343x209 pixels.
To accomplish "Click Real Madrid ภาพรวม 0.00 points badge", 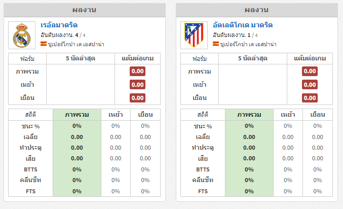I will click(x=137, y=71).
